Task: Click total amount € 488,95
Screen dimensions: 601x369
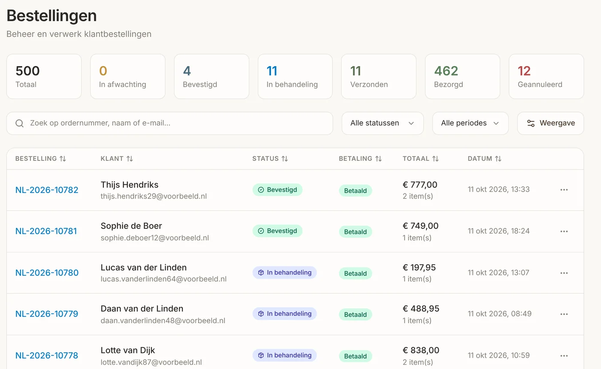Action: [x=421, y=309]
